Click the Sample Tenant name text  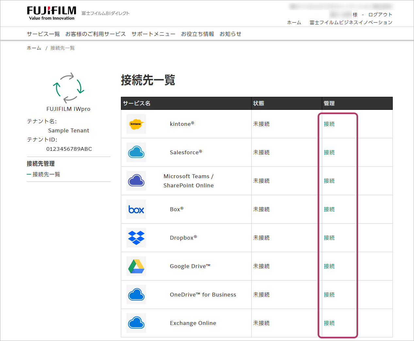tap(69, 130)
